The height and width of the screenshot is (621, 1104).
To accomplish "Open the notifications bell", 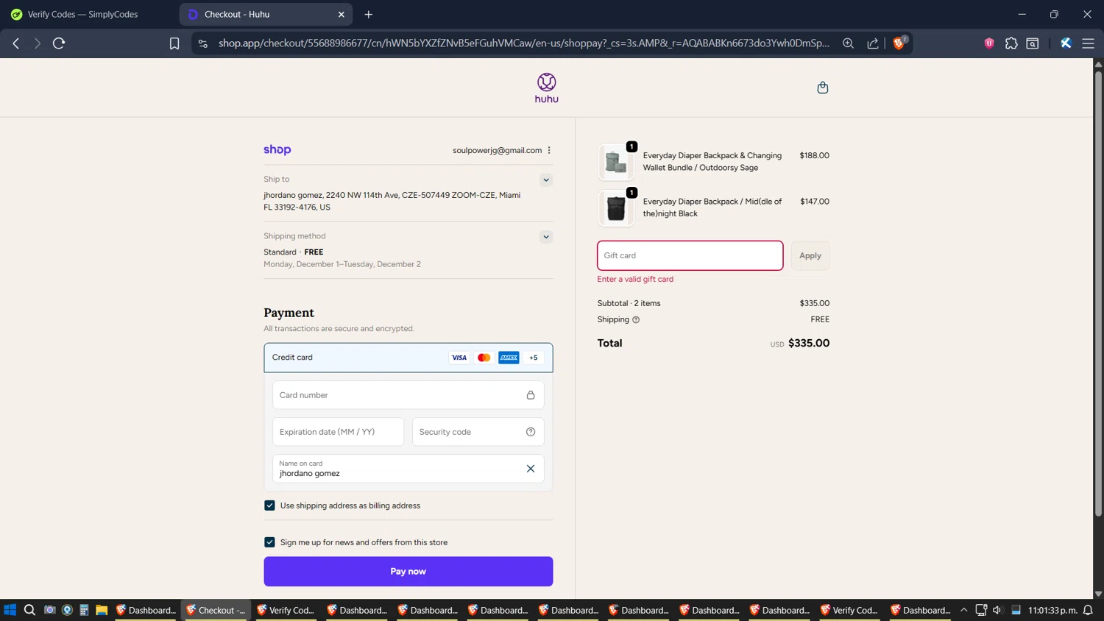I will (1088, 610).
